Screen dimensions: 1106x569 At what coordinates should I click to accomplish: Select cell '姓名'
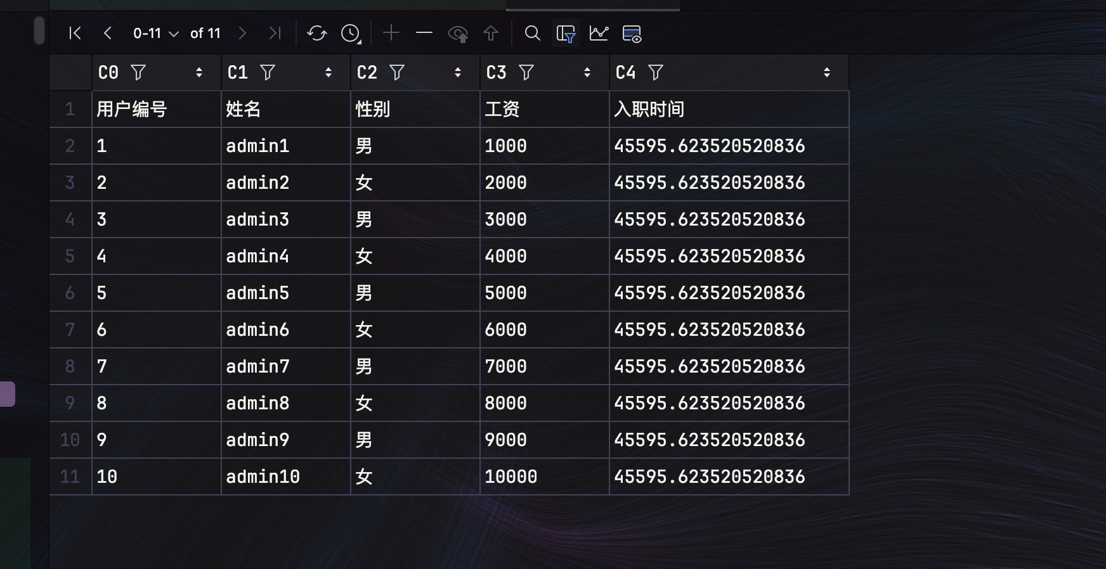(286, 109)
